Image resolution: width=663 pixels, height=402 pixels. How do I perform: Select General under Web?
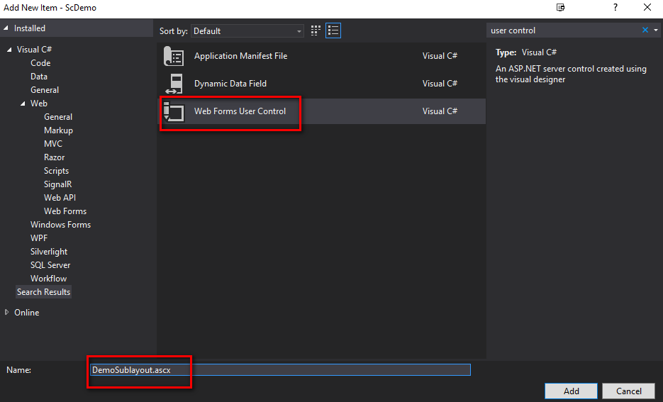click(x=58, y=117)
